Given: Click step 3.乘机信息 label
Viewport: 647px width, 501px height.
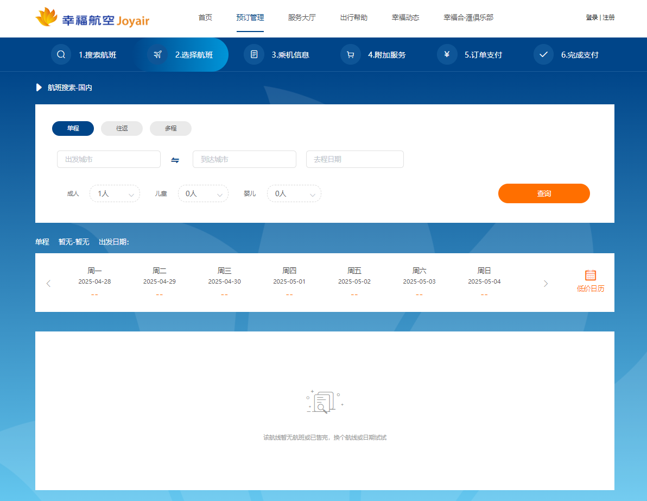Looking at the screenshot, I should pyautogui.click(x=290, y=55).
